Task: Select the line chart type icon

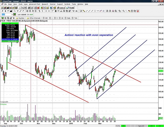Action: tap(8, 11)
